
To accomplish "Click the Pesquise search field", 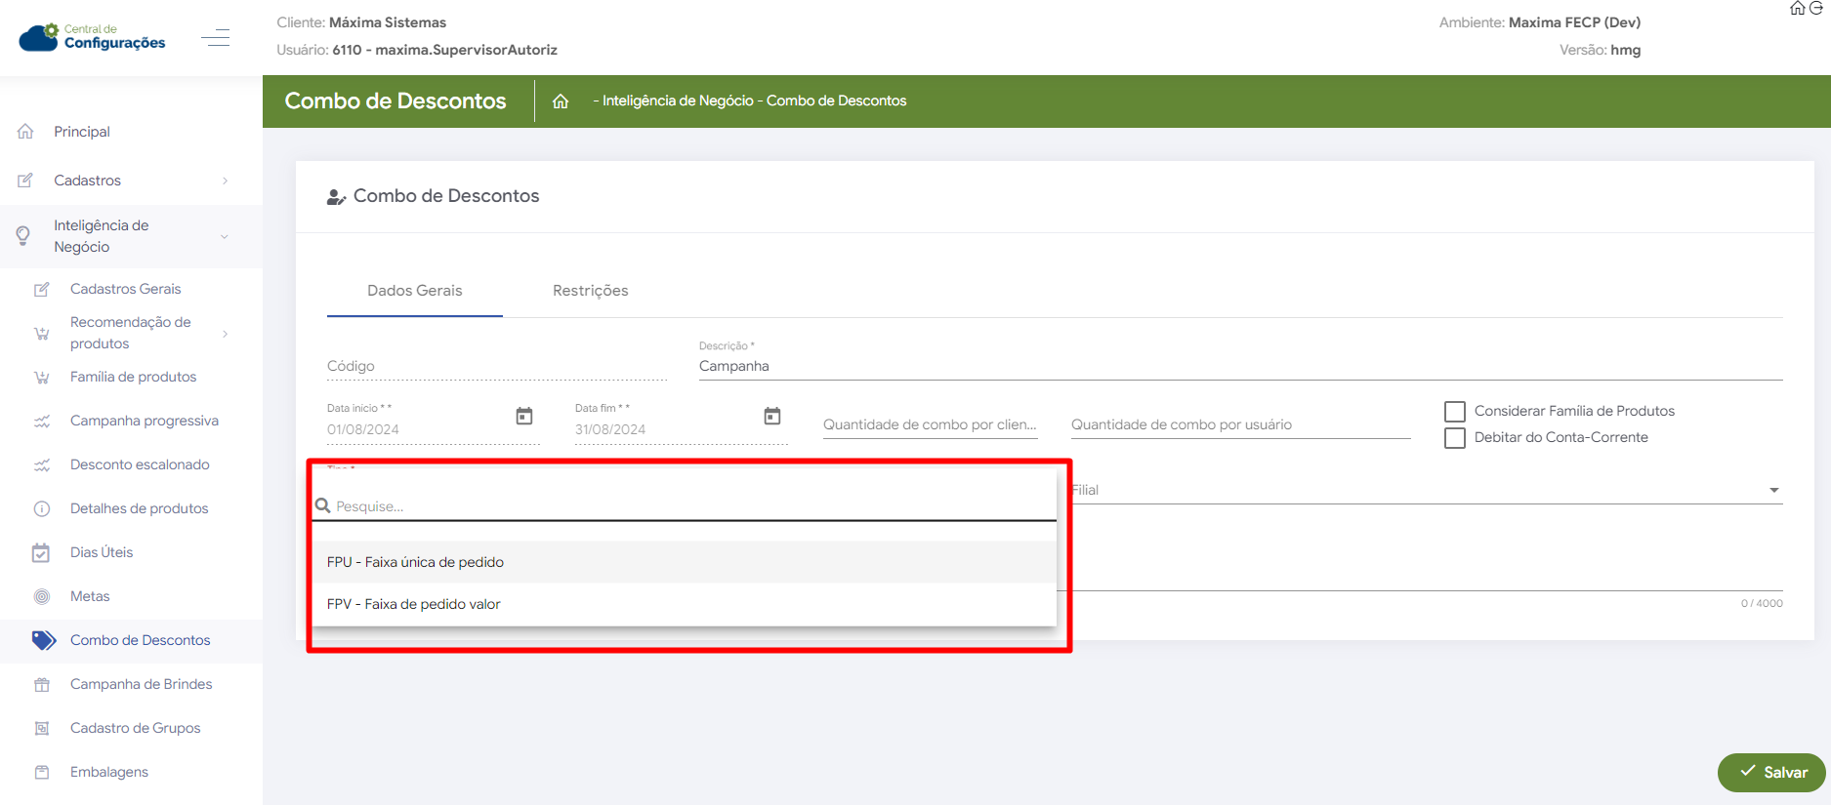I will [684, 506].
